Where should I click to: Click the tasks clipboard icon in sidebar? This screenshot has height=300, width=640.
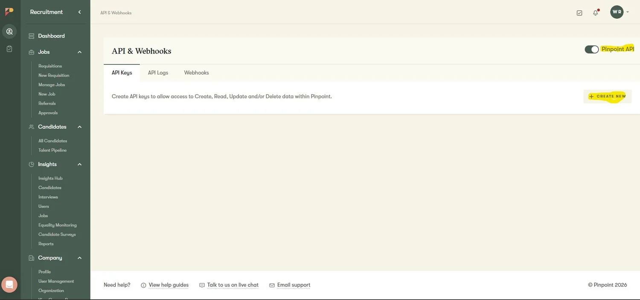coord(9,47)
